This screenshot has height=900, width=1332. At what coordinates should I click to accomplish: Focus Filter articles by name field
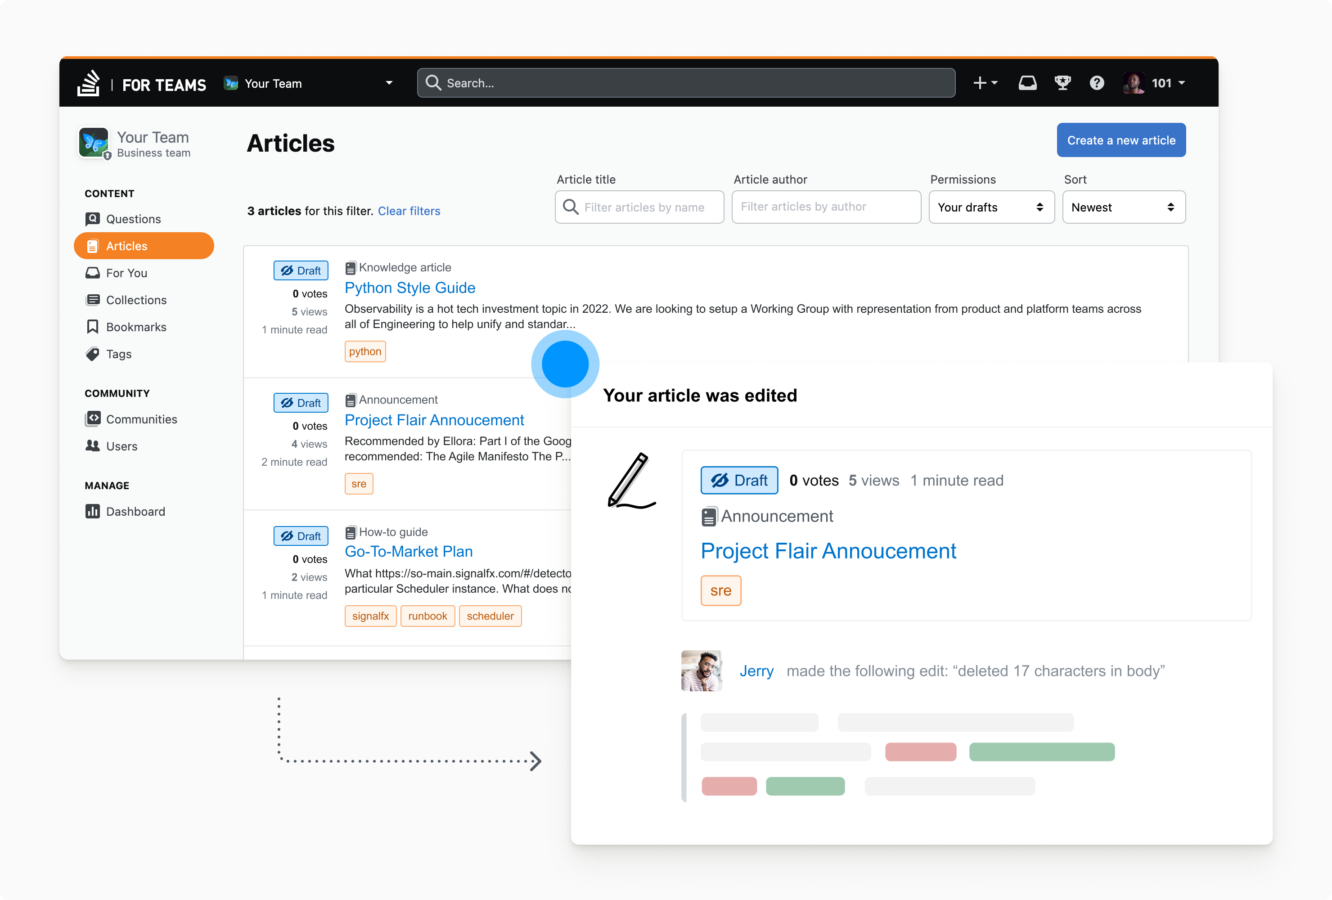(x=639, y=207)
